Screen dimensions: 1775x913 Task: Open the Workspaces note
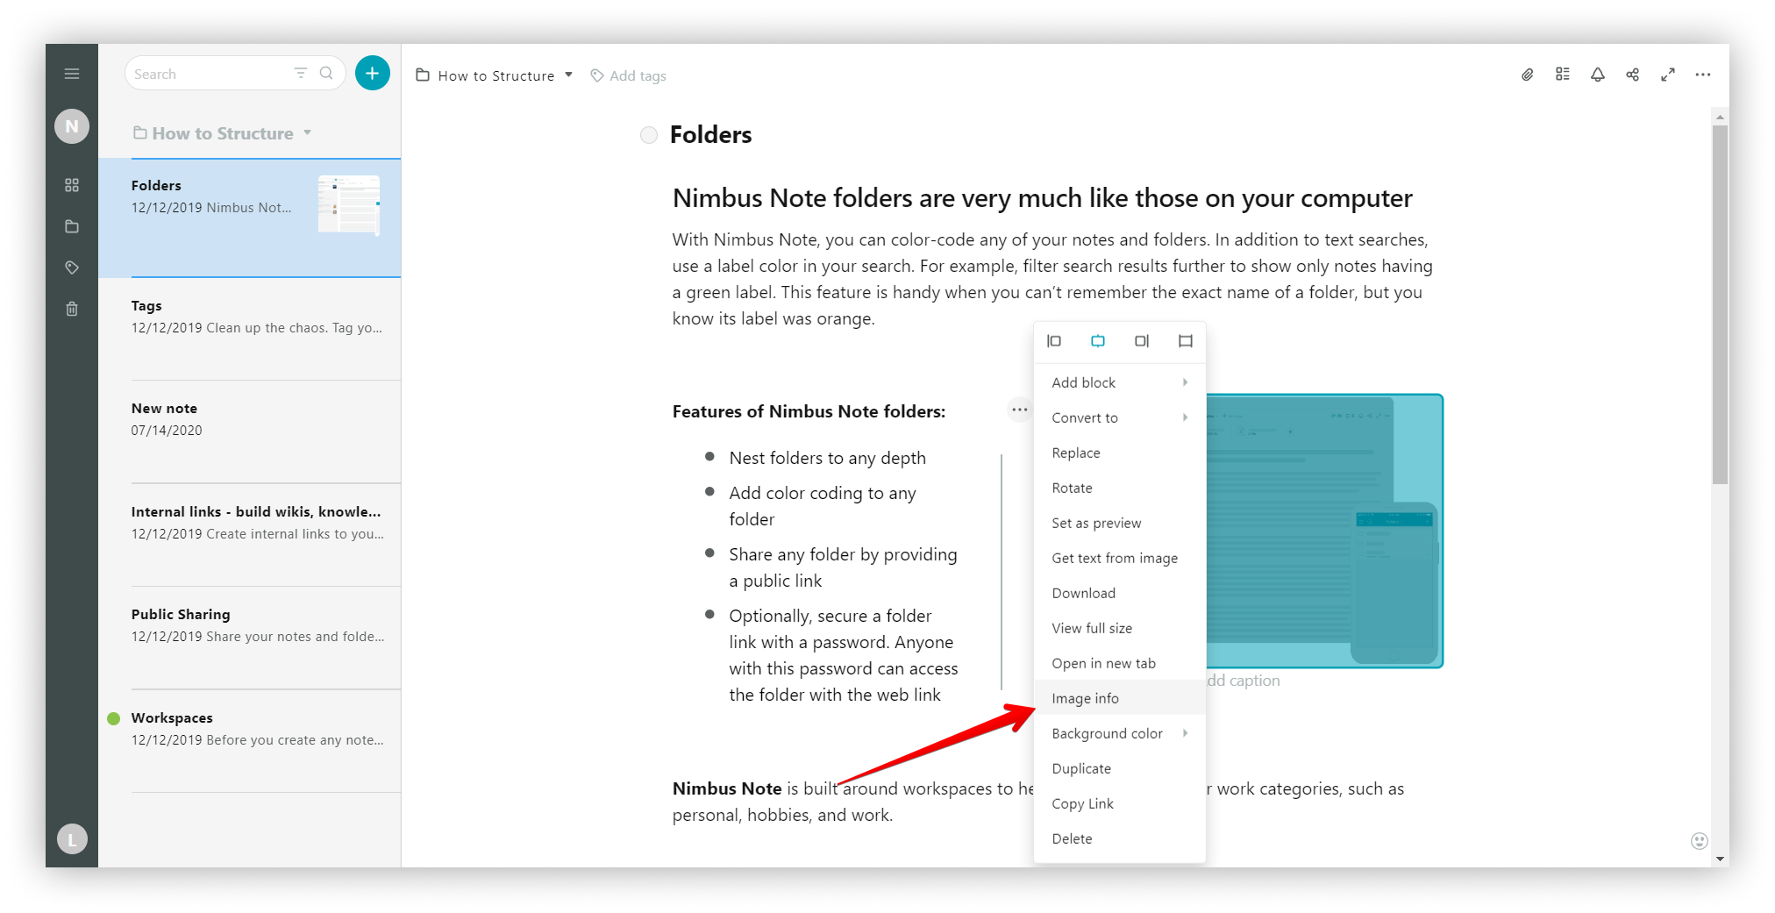pos(250,741)
